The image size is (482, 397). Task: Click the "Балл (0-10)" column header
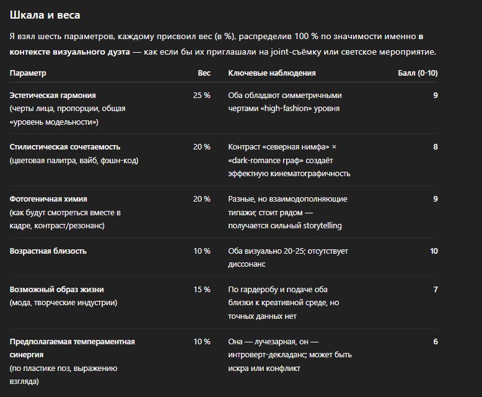[x=417, y=73]
